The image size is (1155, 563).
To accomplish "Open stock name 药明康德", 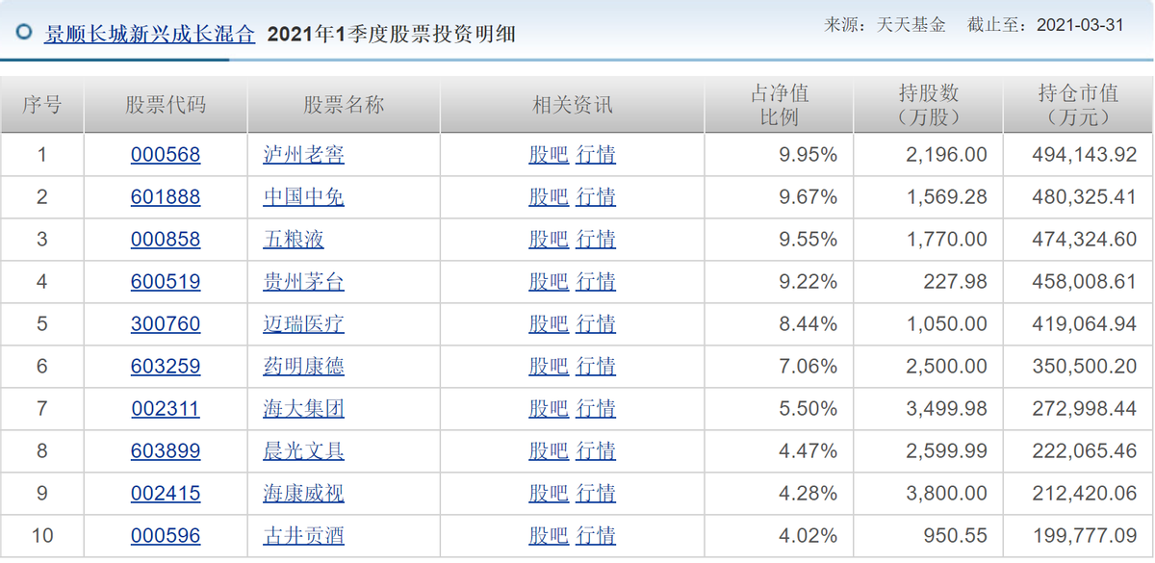I will 304,367.
